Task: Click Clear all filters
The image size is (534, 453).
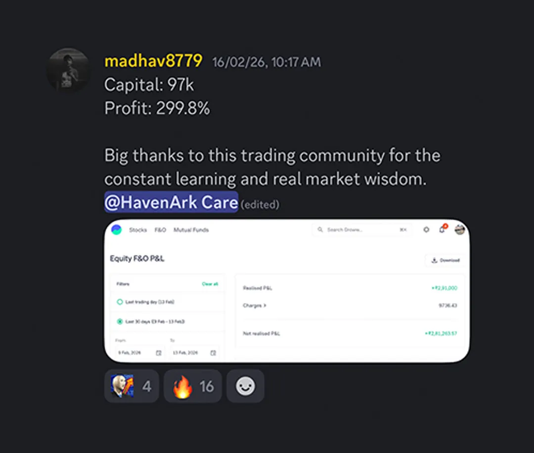Action: tap(210, 284)
